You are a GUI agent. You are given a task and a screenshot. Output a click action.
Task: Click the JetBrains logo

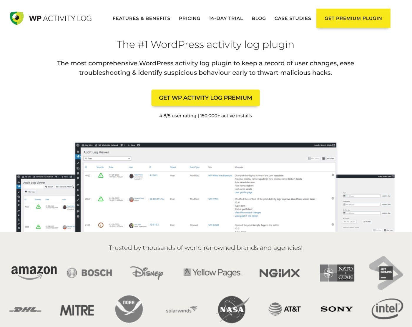point(386,273)
